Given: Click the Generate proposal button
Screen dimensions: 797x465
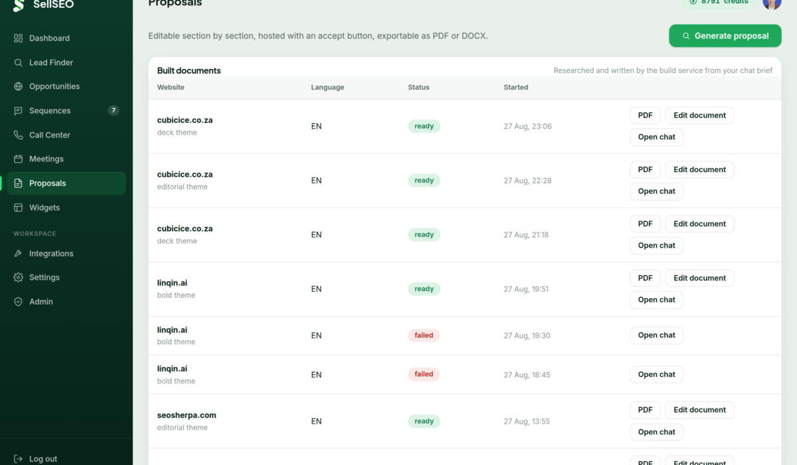Looking at the screenshot, I should click(725, 36).
